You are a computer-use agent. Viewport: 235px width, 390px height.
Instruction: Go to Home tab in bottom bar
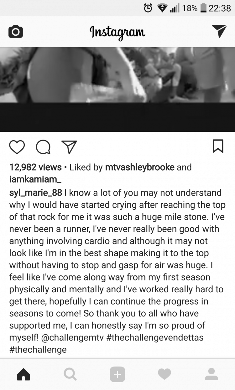tap(23, 374)
